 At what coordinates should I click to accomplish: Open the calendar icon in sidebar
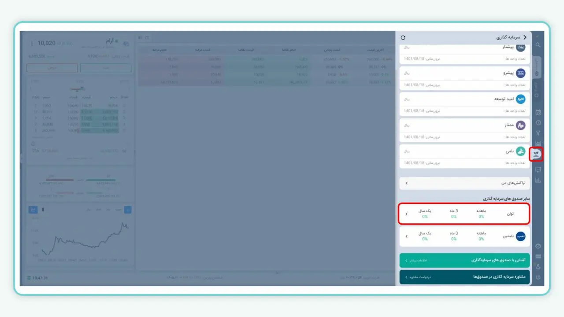point(538,113)
